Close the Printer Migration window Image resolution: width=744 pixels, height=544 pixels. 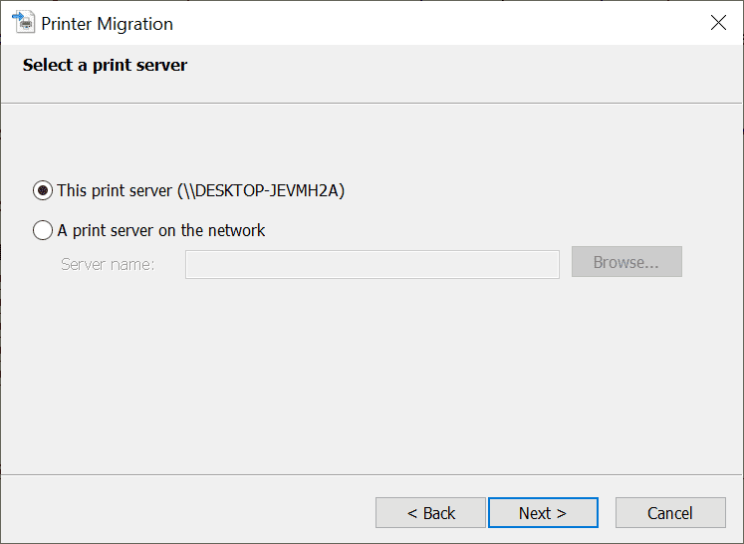(718, 23)
